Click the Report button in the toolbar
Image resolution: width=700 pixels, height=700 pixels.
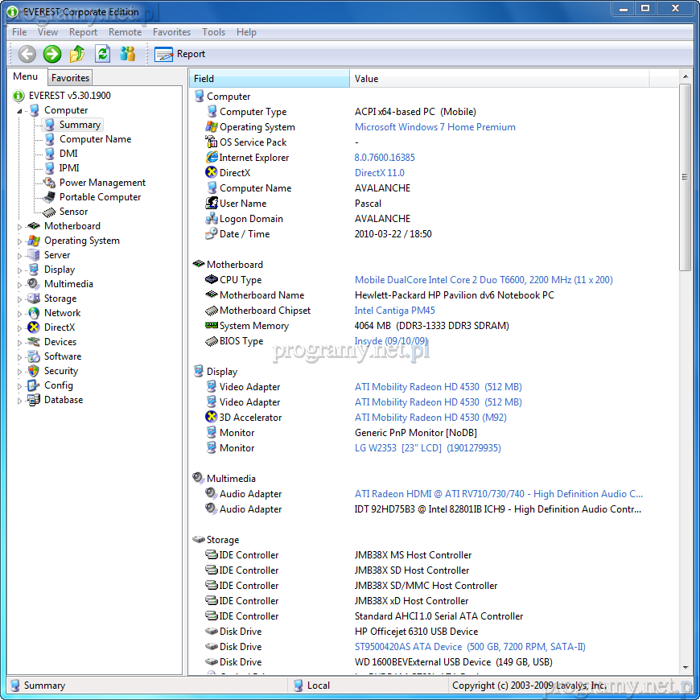point(180,54)
